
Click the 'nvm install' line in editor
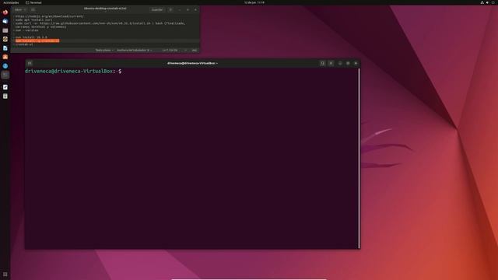(31, 37)
